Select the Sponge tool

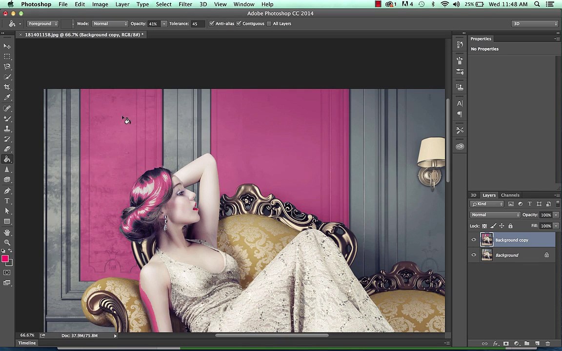tap(7, 180)
